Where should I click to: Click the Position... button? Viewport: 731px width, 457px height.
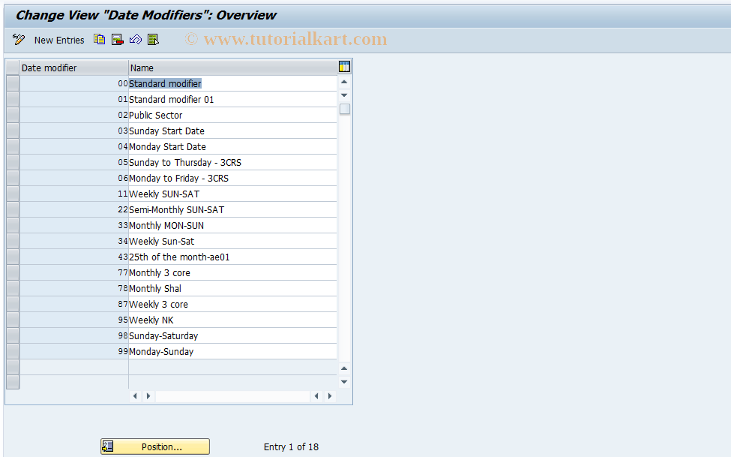tap(155, 446)
